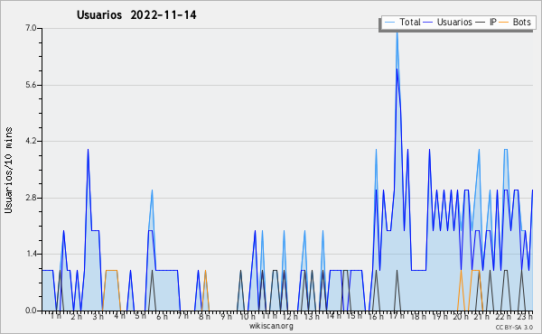Click the x-axis label '20 h'

[x=461, y=316]
